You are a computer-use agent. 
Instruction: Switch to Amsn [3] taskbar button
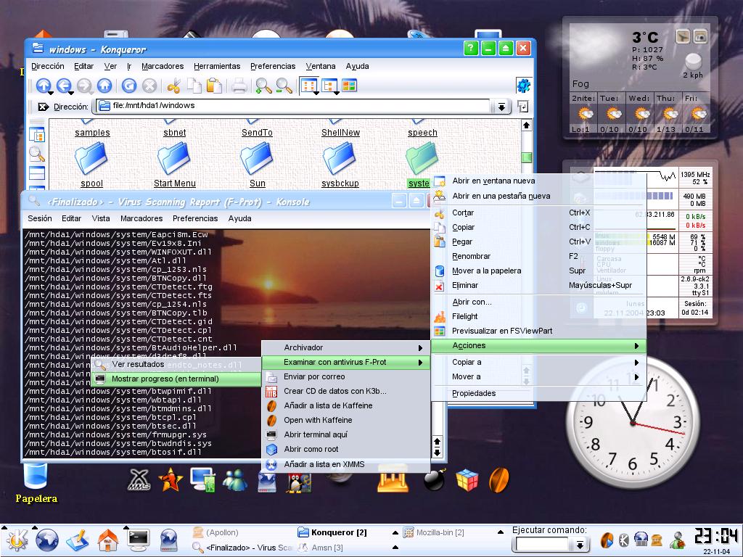pos(320,548)
